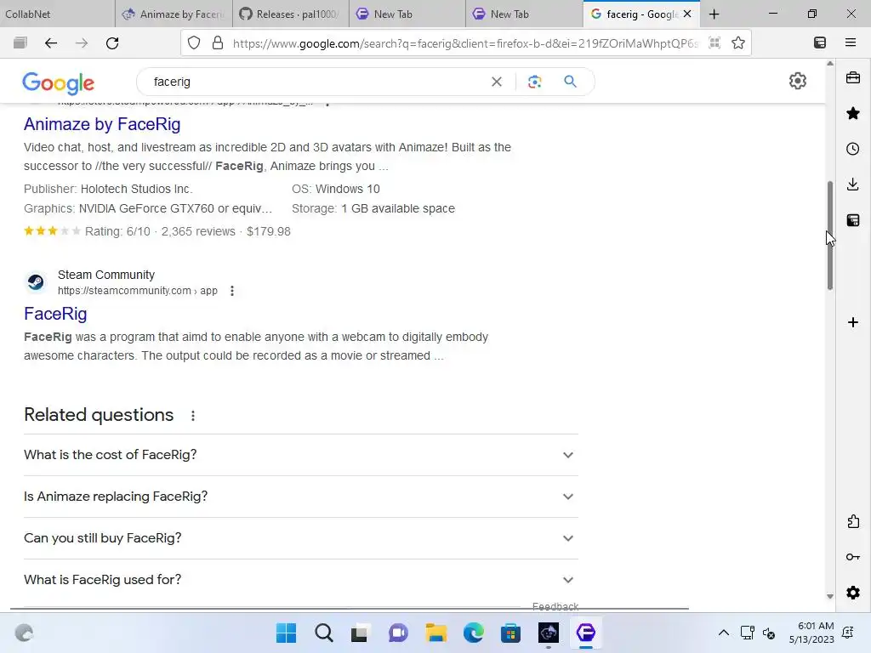The width and height of the screenshot is (871, 653).
Task: Open site security padlock info
Action: click(x=218, y=43)
